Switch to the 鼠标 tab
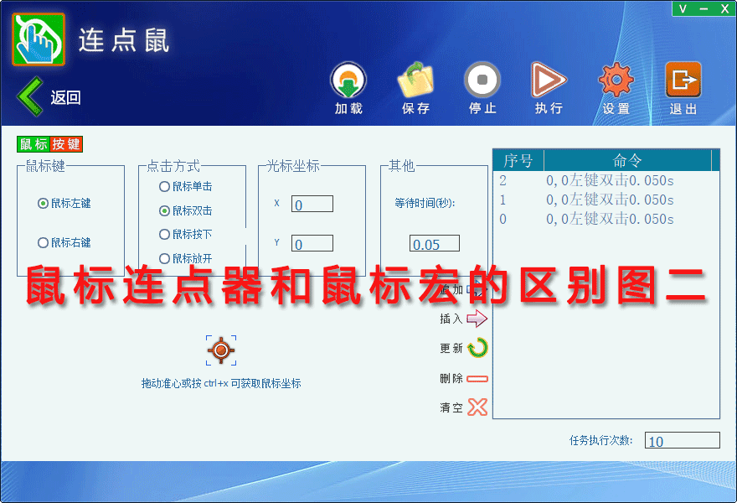This screenshot has height=503, width=737. [x=33, y=144]
